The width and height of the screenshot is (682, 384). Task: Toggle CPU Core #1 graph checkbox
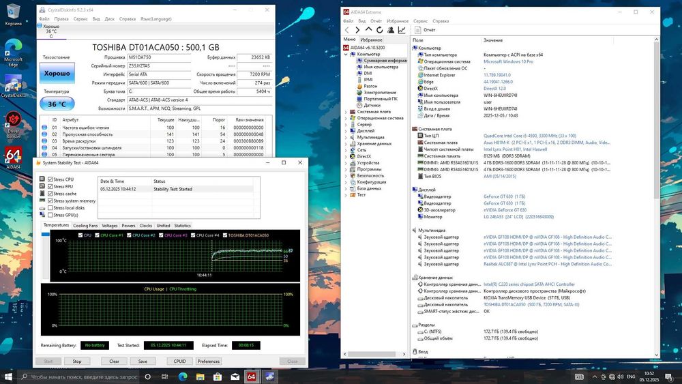click(x=97, y=235)
